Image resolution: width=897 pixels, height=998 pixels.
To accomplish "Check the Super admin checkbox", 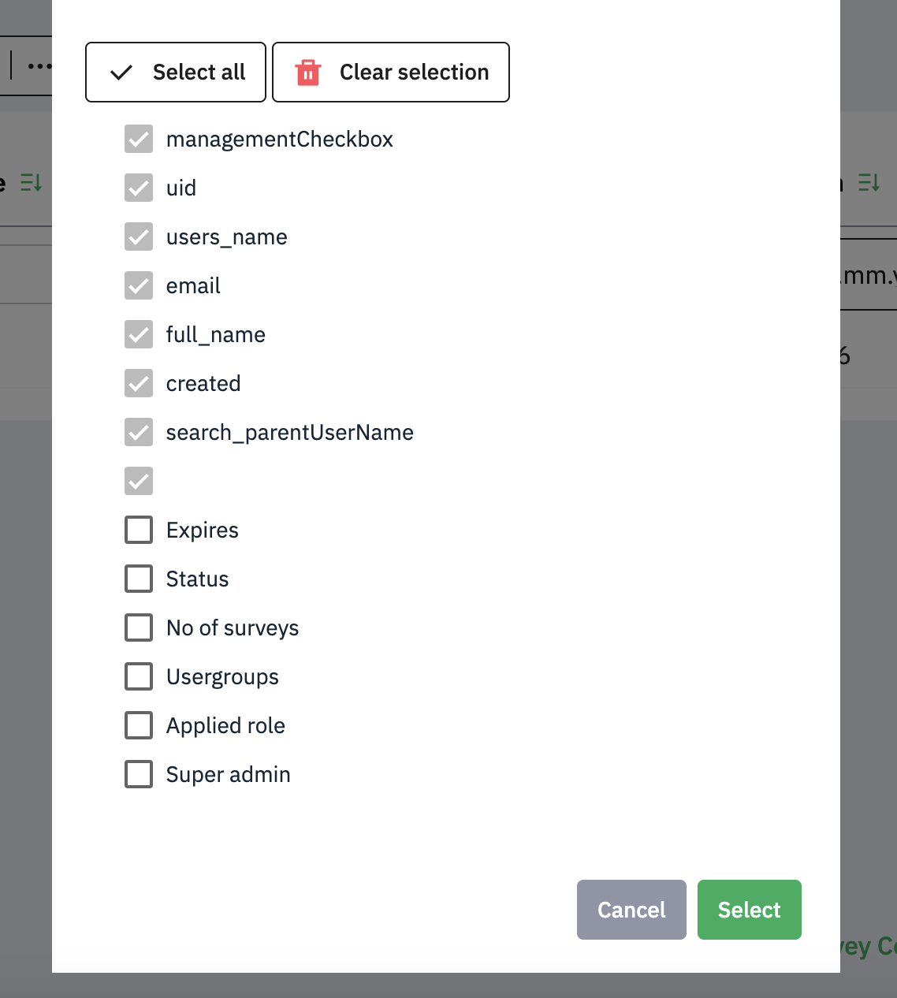I will 139,774.
